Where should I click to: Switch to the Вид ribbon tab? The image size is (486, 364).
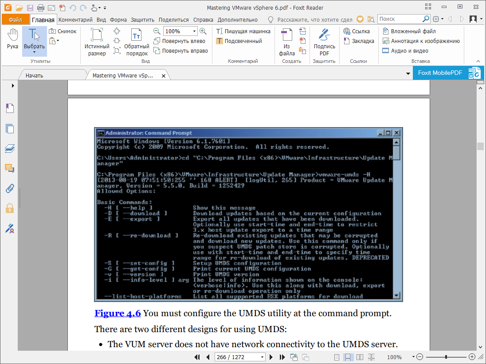pos(101,19)
